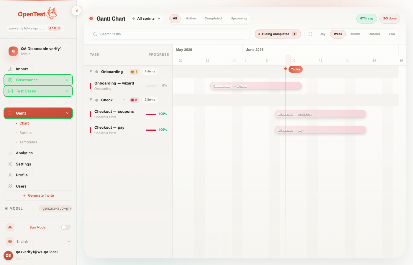Click the QB user avatar
The image size is (413, 265).
click(x=8, y=256)
